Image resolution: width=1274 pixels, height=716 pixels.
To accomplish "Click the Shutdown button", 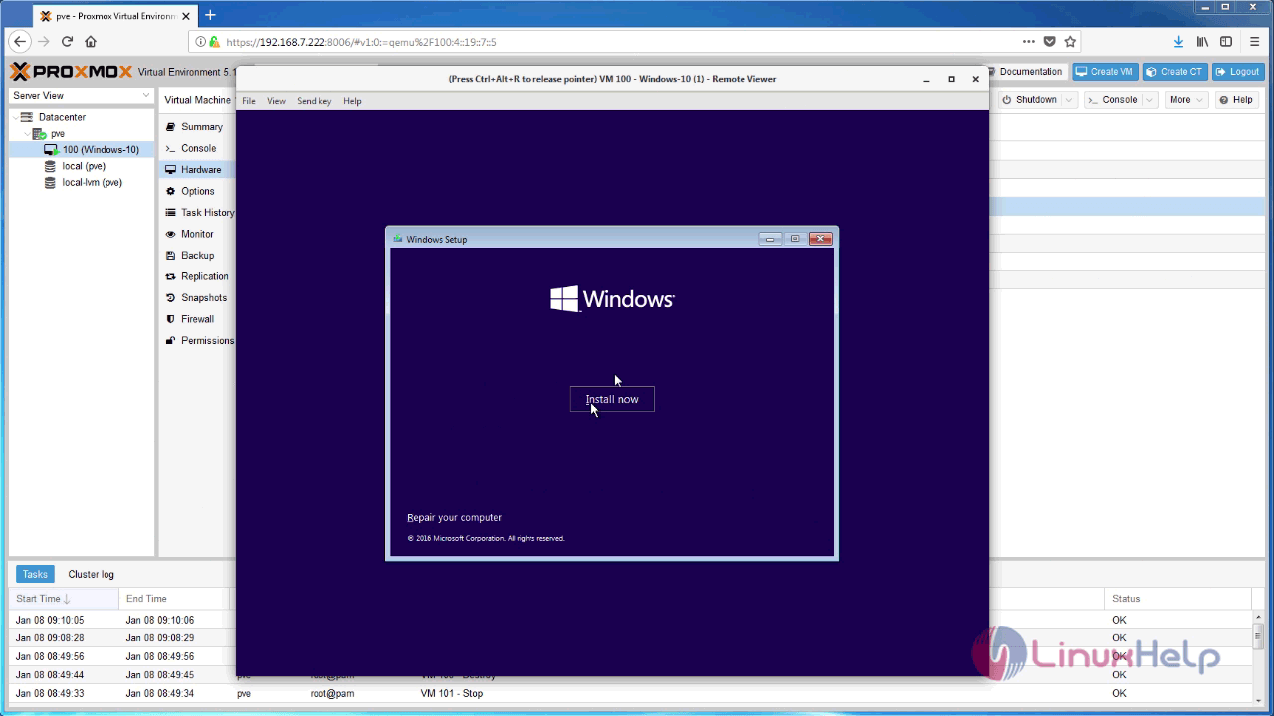I will (x=1029, y=100).
